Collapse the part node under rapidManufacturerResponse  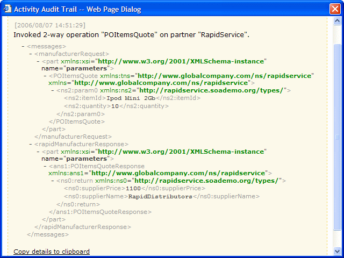coord(38,152)
